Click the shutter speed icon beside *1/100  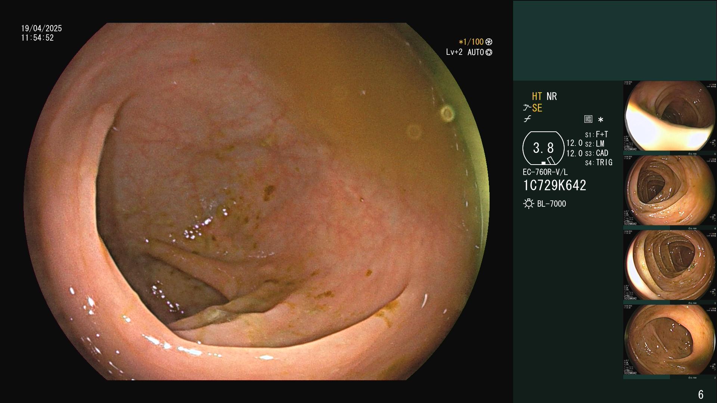click(x=489, y=42)
